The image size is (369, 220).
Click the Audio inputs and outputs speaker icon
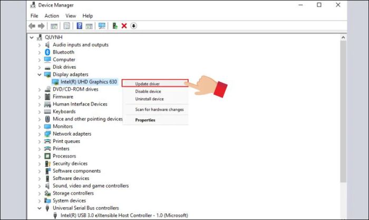click(47, 45)
